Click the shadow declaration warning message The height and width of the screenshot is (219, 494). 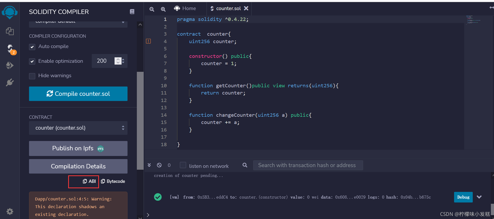78,206
